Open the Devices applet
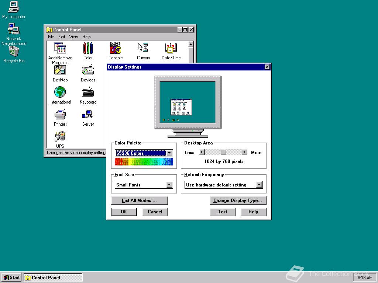The image size is (378, 283). (88, 70)
